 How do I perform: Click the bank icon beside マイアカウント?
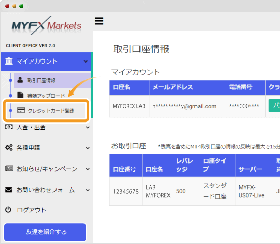[9, 61]
